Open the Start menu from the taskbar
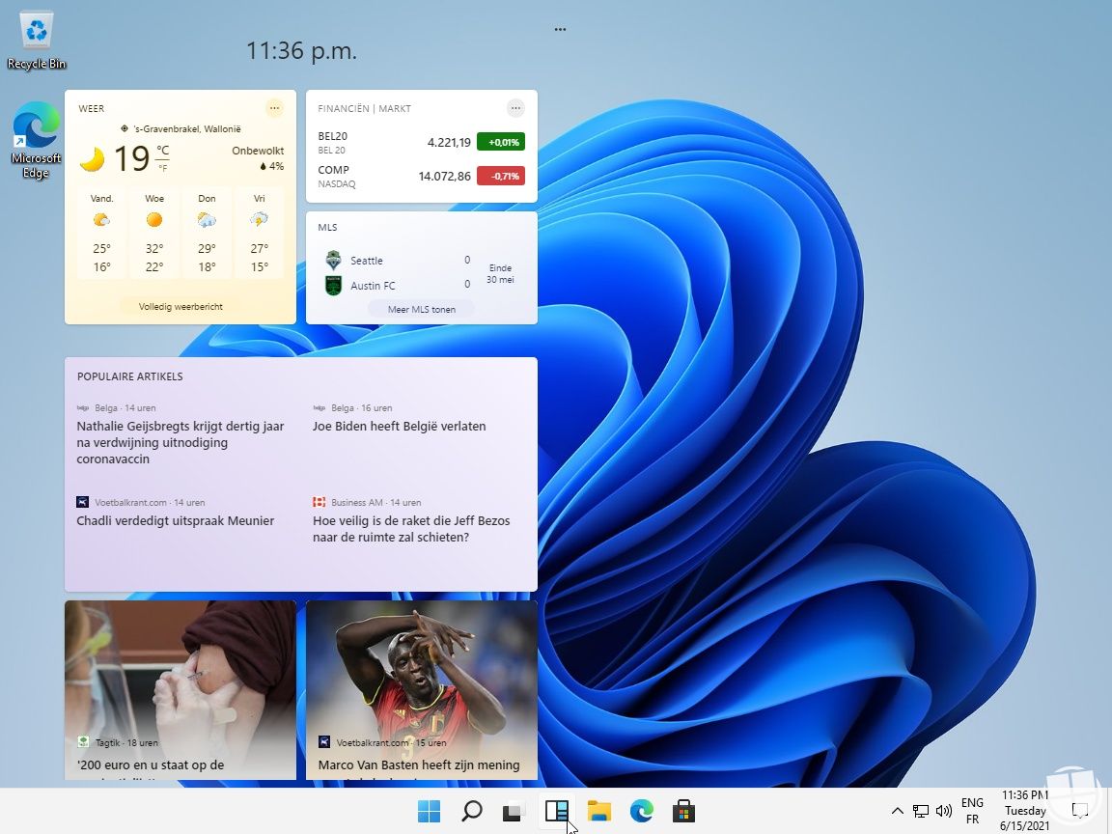The height and width of the screenshot is (834, 1112). tap(429, 811)
